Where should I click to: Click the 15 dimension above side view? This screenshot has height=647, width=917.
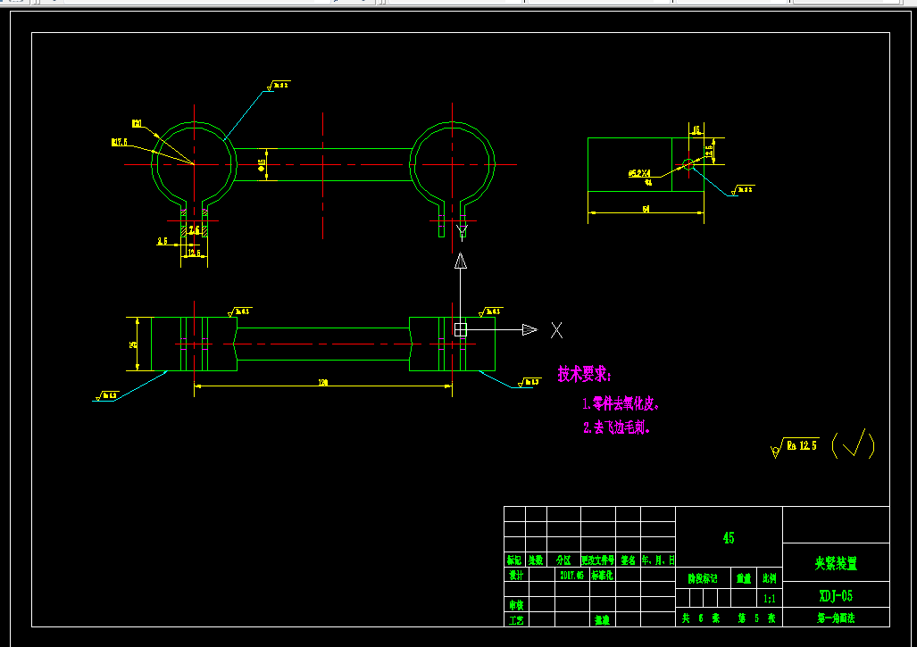pos(696,130)
